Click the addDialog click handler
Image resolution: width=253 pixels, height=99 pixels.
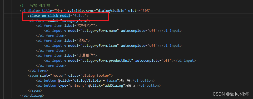[114, 86]
